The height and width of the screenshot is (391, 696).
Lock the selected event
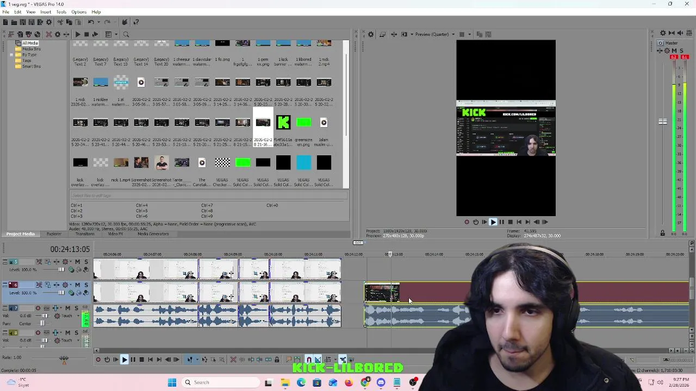click(277, 359)
